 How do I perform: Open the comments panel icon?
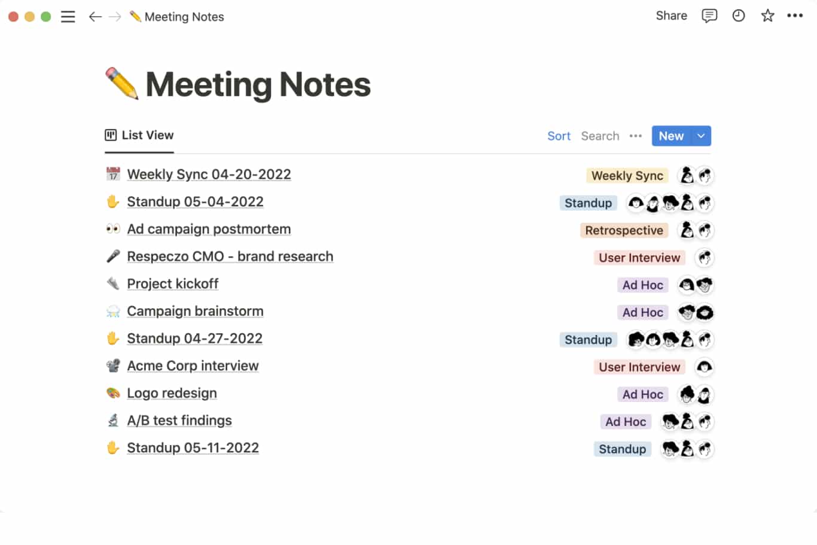pyautogui.click(x=709, y=16)
